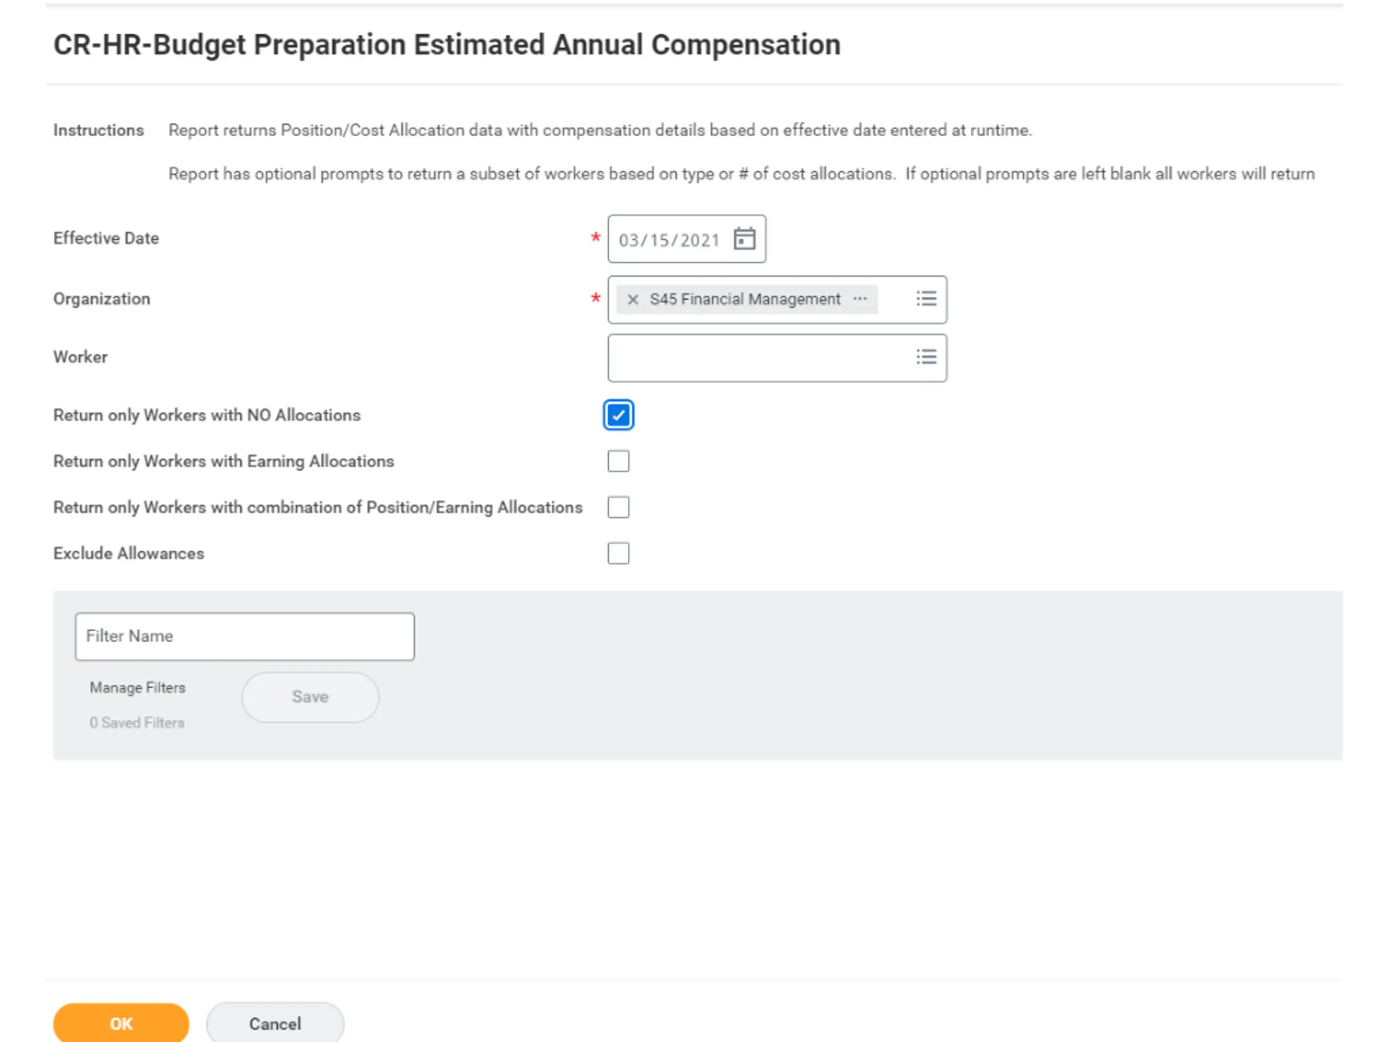1389x1042 pixels.
Task: Click the Effective Date text field
Action: pyautogui.click(x=669, y=240)
